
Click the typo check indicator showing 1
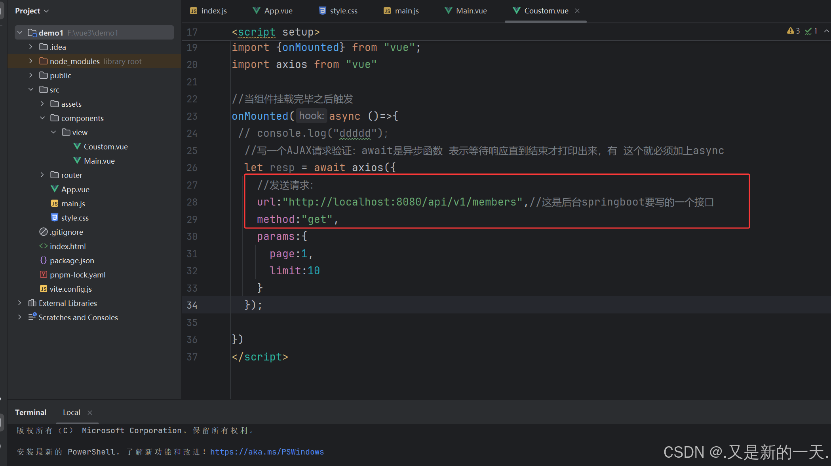811,31
